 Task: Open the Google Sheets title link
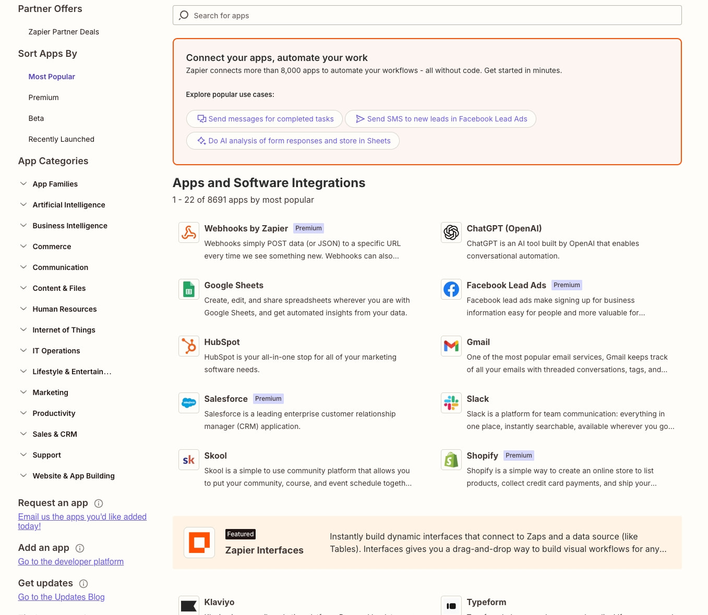point(234,285)
